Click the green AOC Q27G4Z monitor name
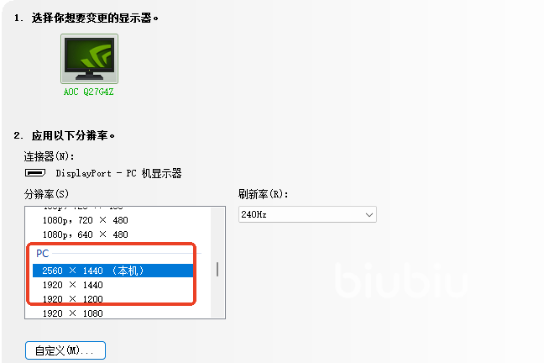 [x=88, y=92]
